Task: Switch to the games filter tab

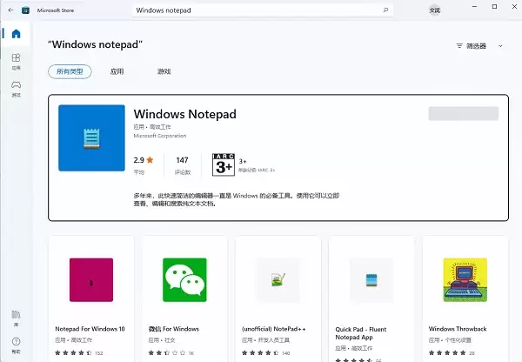Action: click(164, 71)
